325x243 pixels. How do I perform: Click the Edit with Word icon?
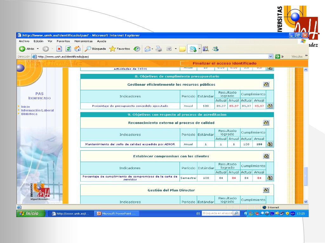169,49
